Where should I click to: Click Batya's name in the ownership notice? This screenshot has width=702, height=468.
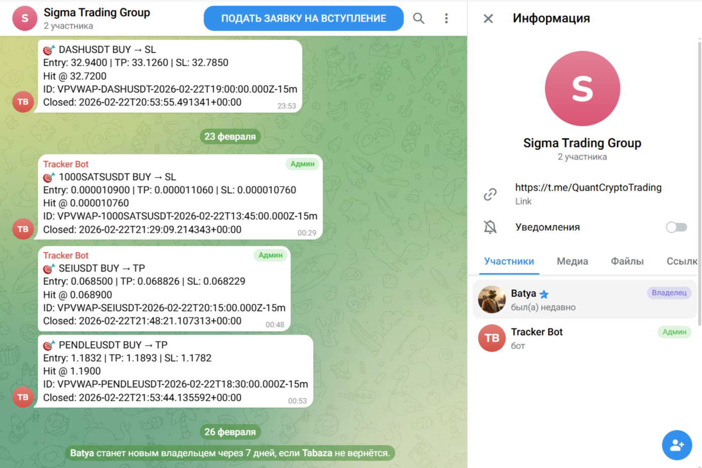(x=82, y=453)
